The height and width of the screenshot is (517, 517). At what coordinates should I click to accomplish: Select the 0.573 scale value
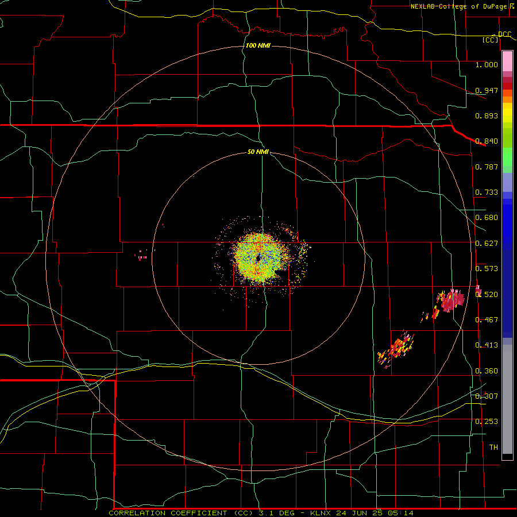click(x=487, y=269)
